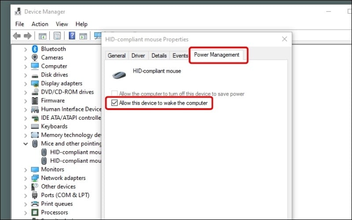Expand the Monitors category
Image resolution: width=352 pixels, height=220 pixels.
coord(26,169)
